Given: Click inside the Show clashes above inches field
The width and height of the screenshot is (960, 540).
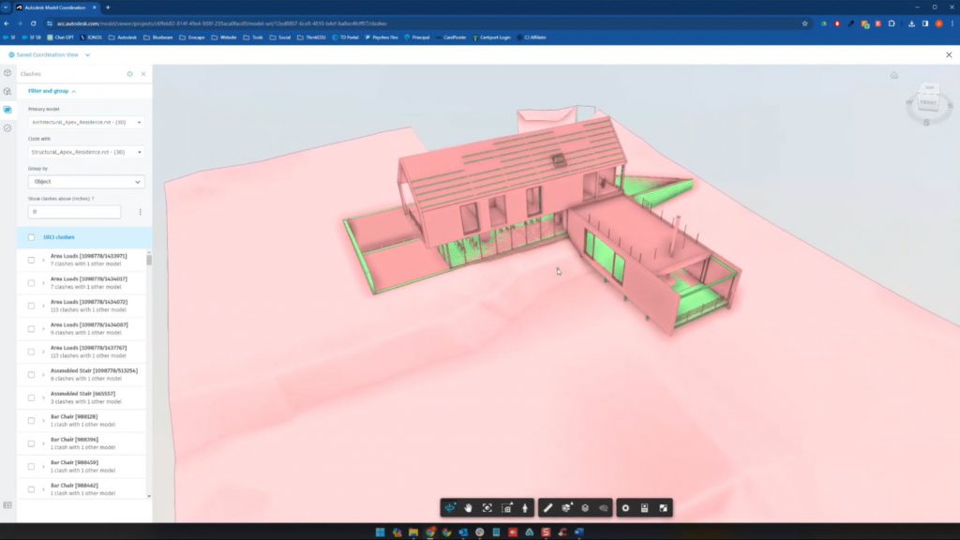Looking at the screenshot, I should [73, 211].
